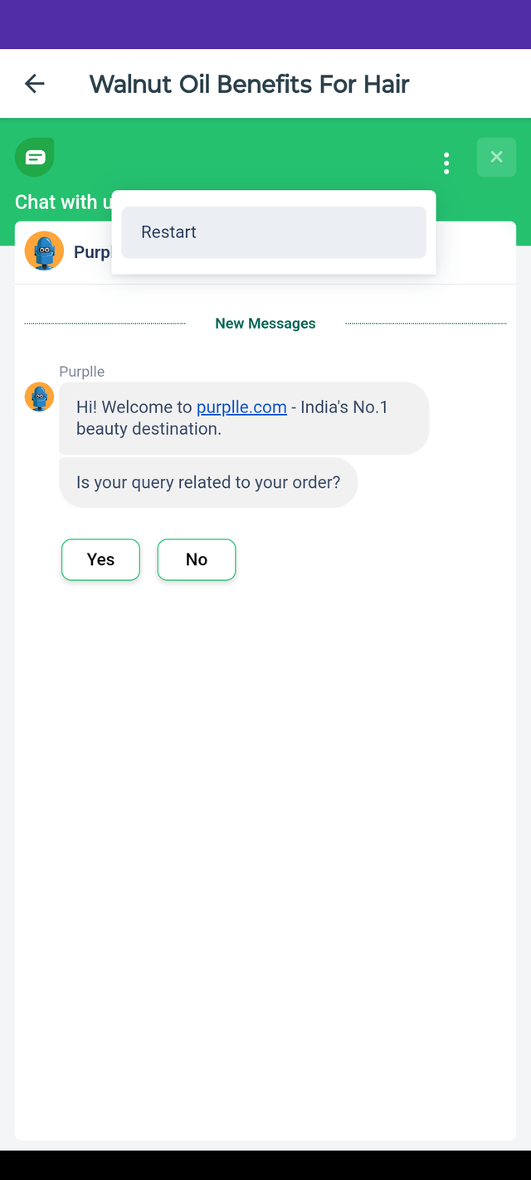The image size is (531, 1180).
Task: Answer Yes to the order query
Action: tap(100, 559)
